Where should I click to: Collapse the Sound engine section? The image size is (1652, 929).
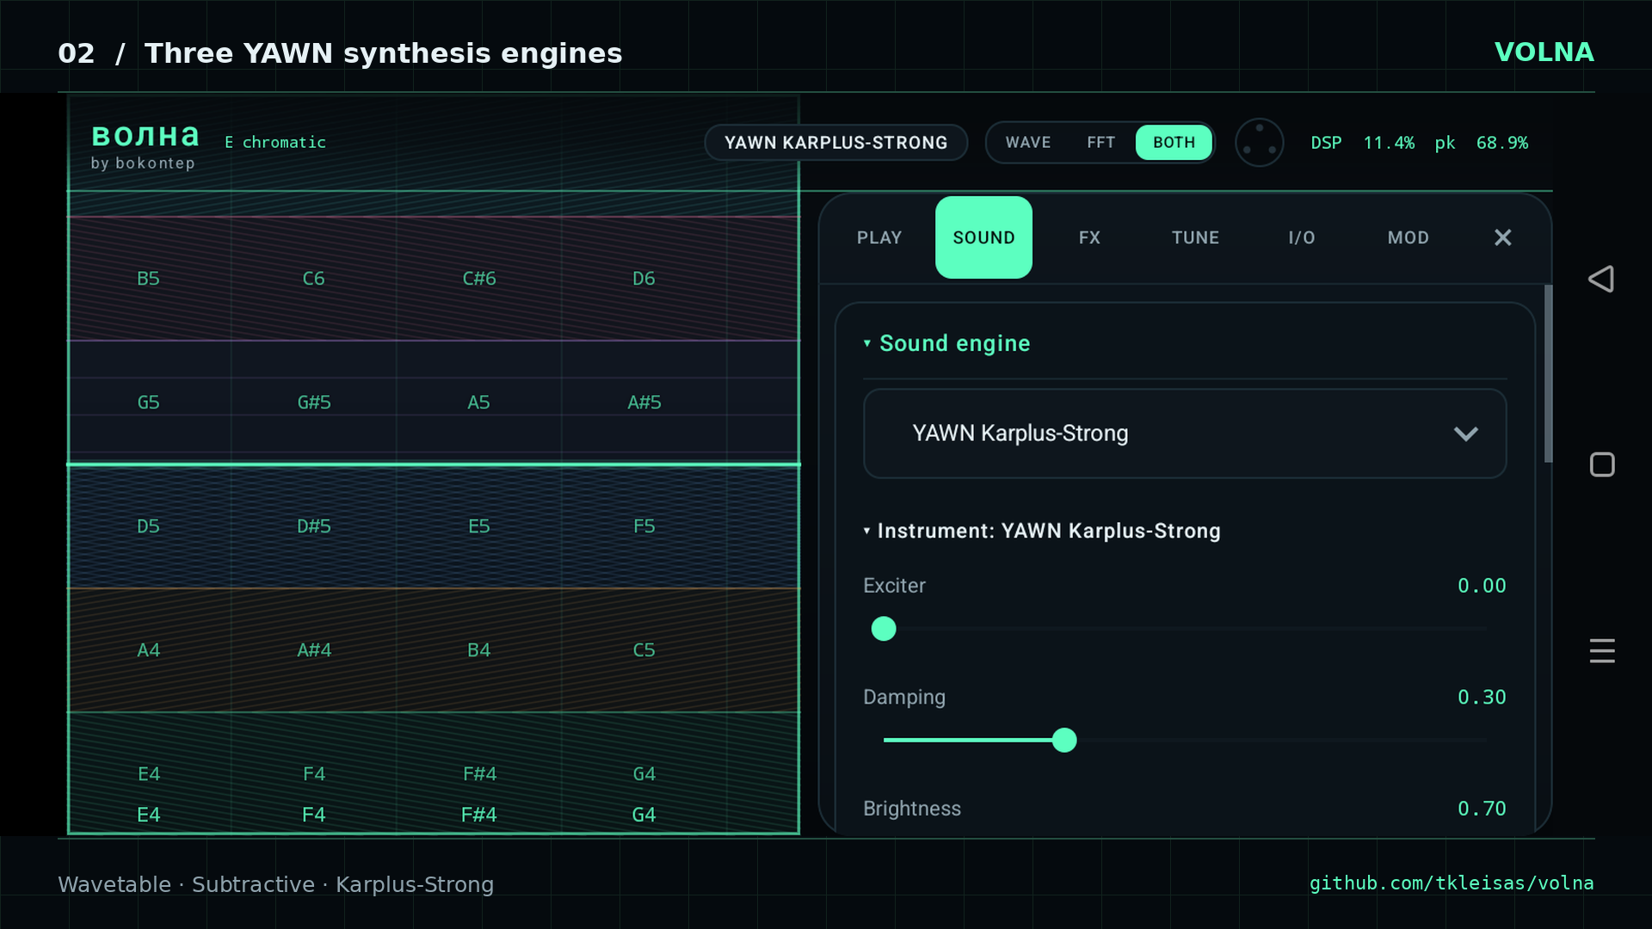point(946,343)
